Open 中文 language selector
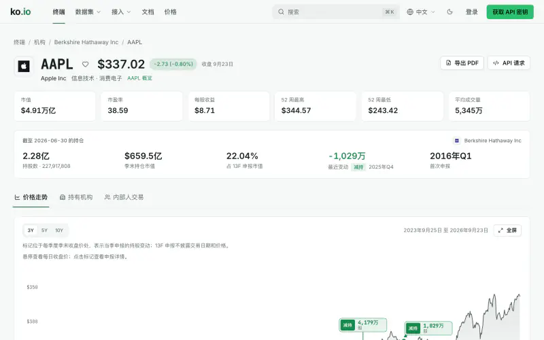Viewport: 544px width, 340px height. (421, 12)
